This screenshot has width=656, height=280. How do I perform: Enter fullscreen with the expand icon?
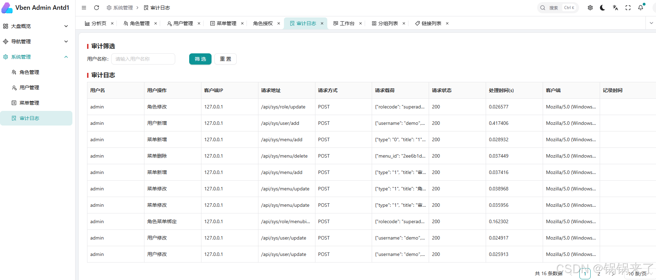pos(628,8)
